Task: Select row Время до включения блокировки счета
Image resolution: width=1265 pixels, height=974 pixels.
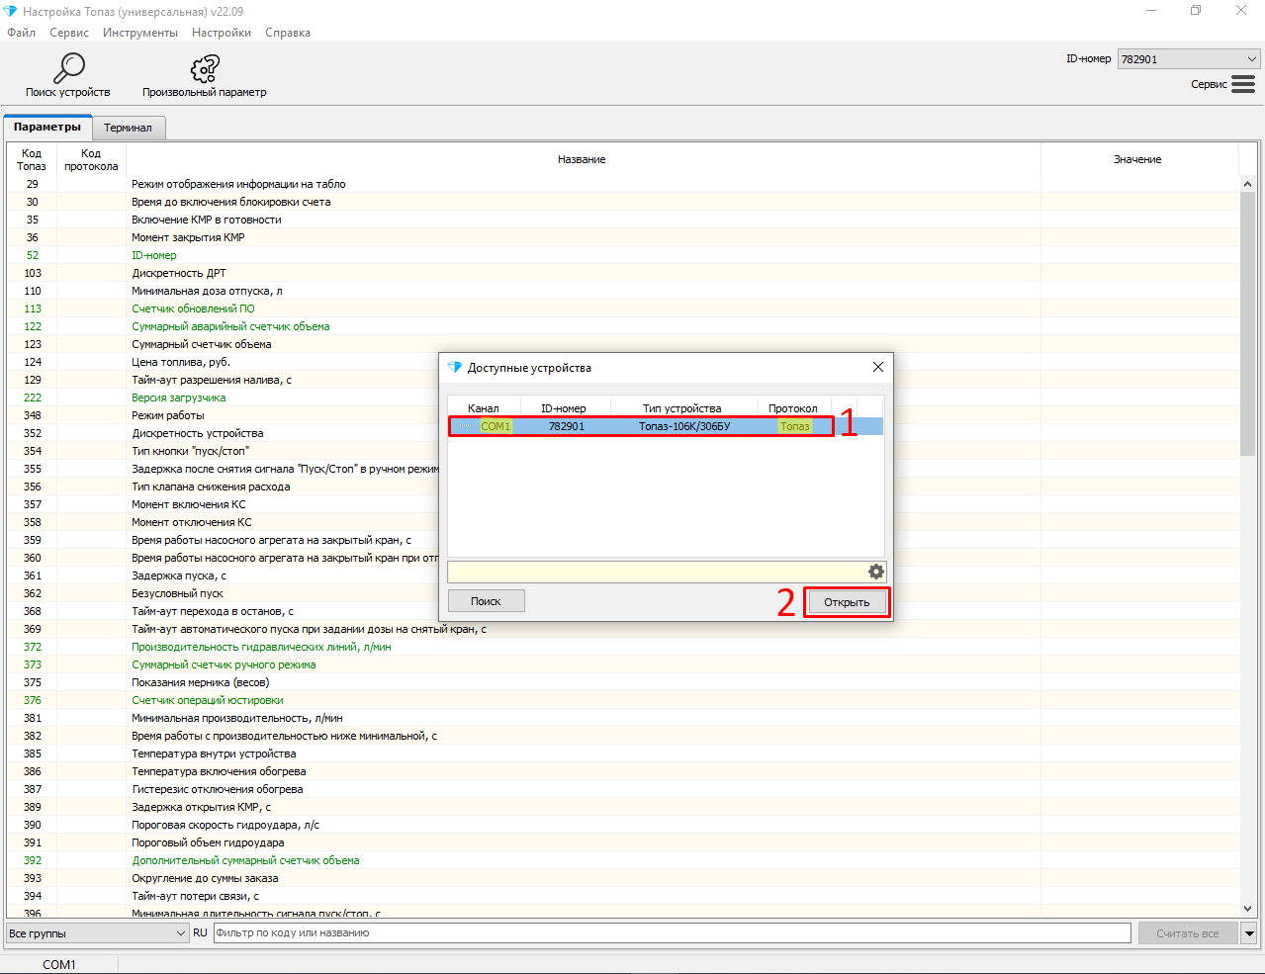Action: 623,202
